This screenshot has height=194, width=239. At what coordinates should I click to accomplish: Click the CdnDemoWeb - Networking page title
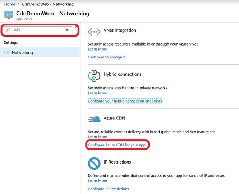(x=53, y=14)
